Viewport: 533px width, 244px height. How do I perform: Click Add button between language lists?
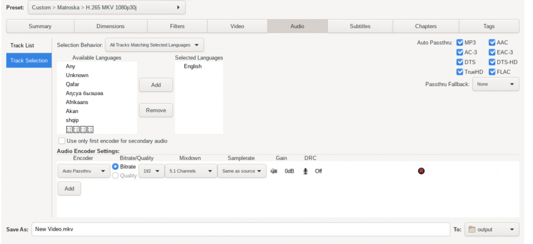click(x=156, y=85)
